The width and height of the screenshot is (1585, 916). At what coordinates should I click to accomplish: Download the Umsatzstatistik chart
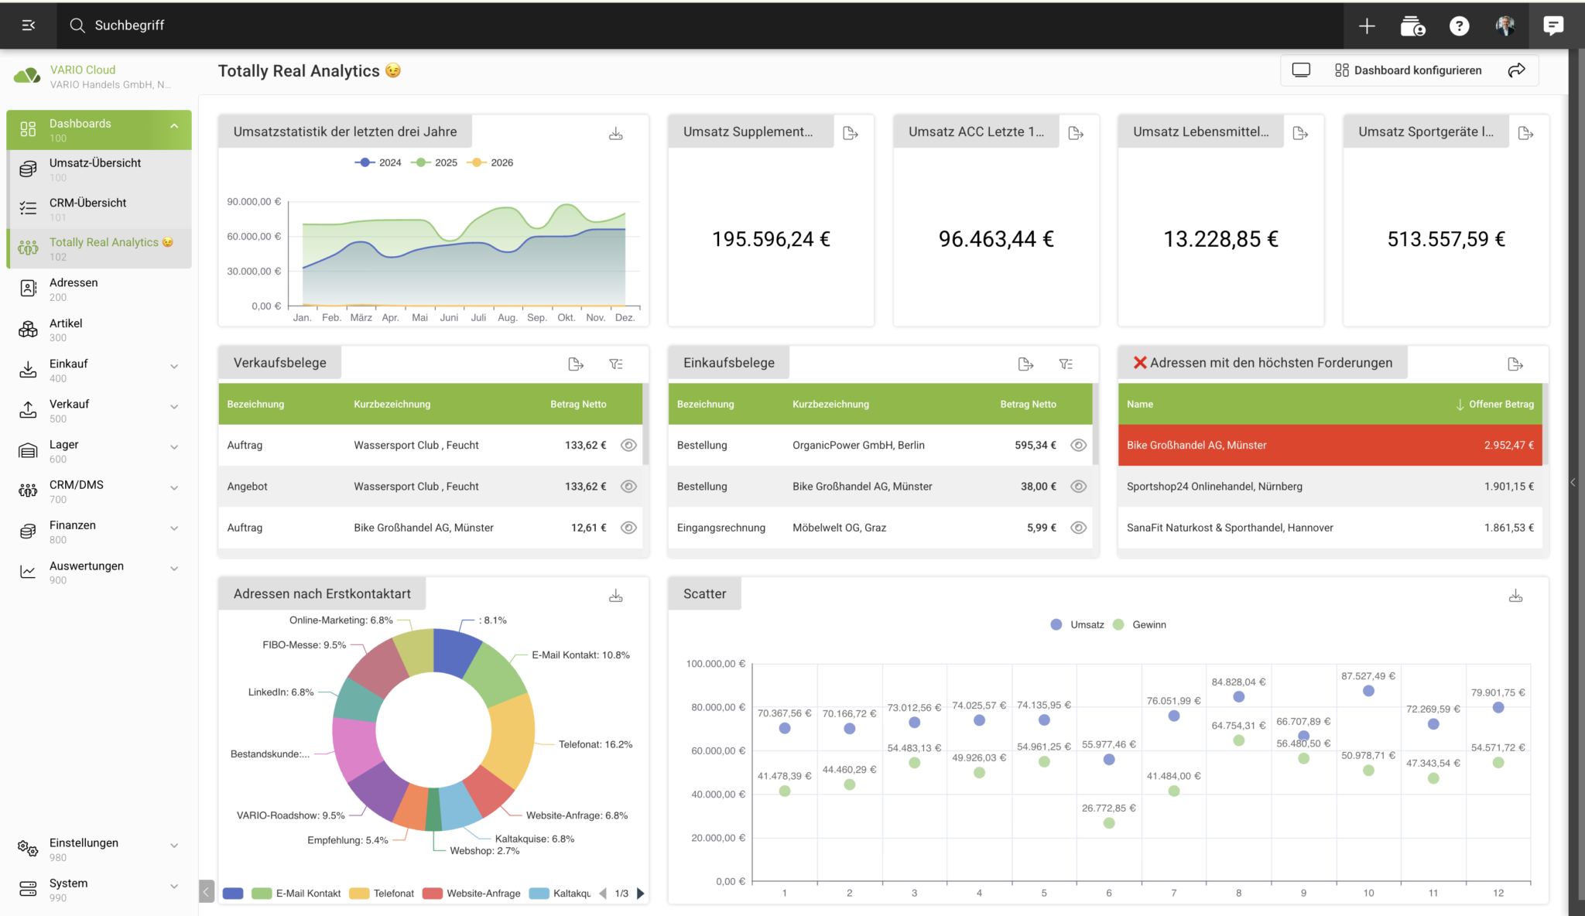pos(616,134)
